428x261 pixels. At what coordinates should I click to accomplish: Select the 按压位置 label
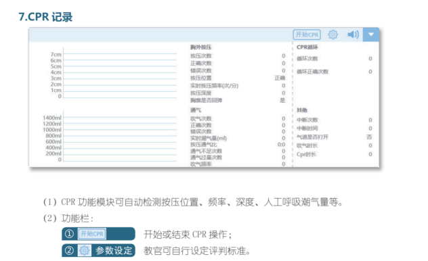click(201, 78)
